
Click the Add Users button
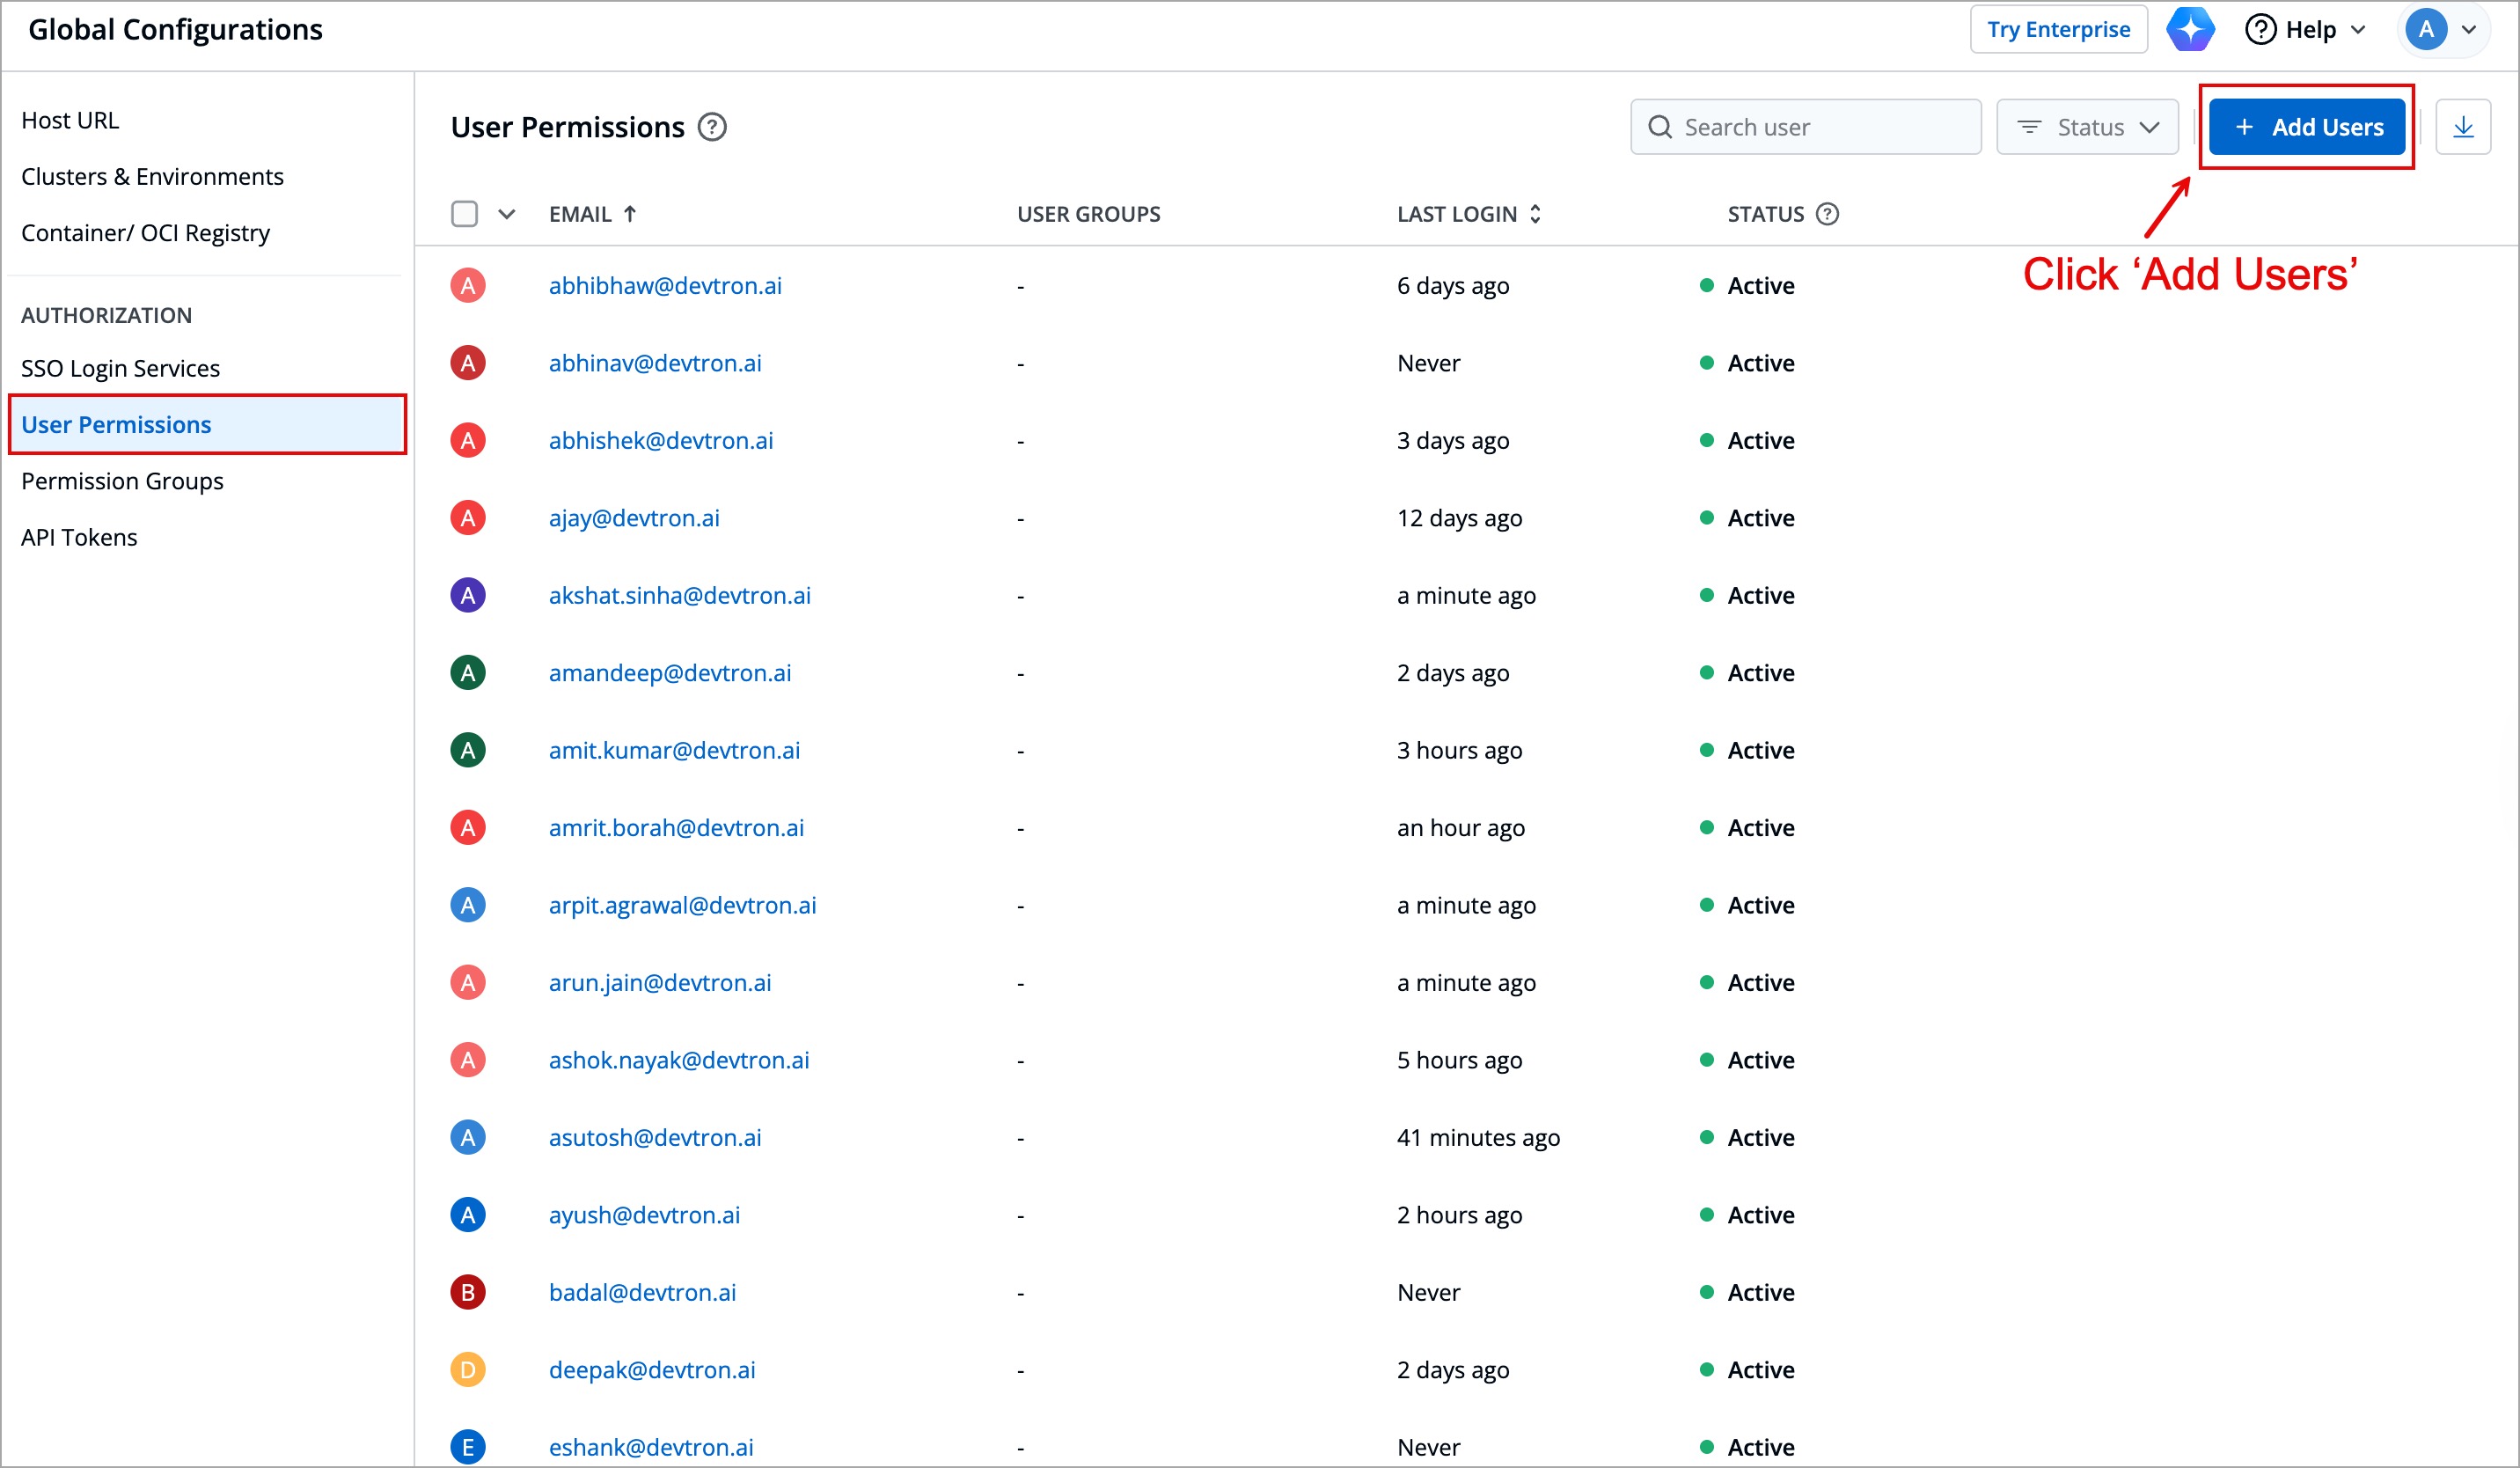[x=2306, y=127]
